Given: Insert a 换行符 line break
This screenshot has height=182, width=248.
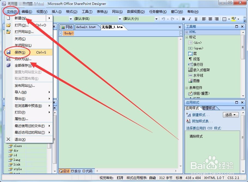Looking at the screenshot, I should click(196, 64).
